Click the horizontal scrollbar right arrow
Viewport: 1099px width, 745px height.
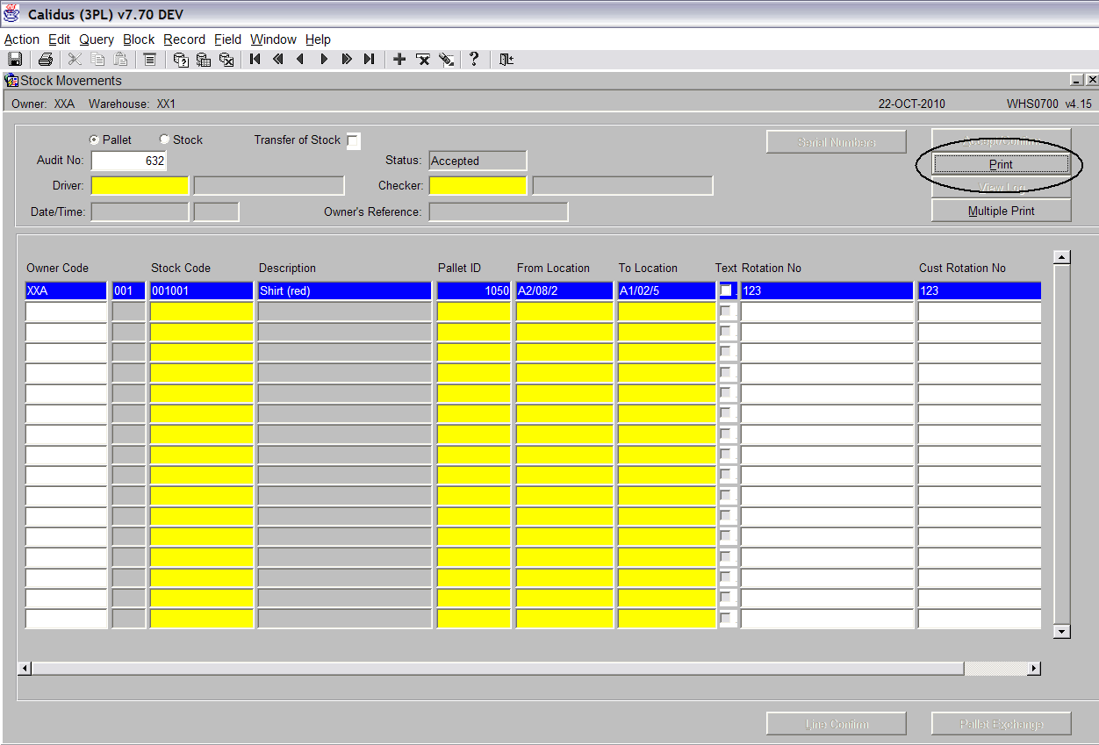click(x=1034, y=669)
